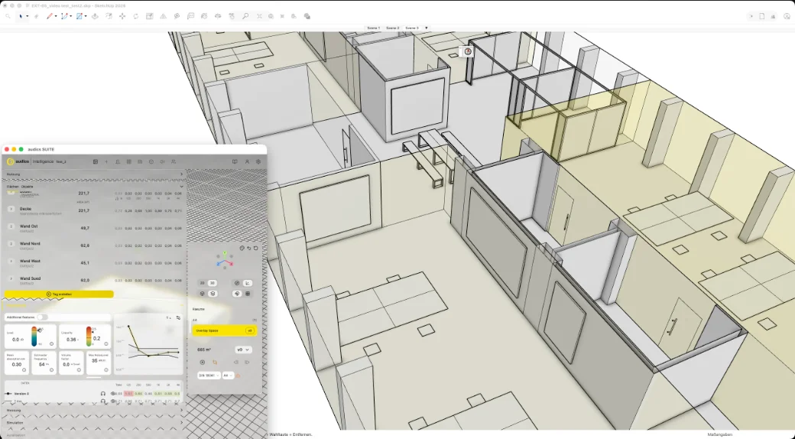The image size is (795, 439).
Task: Click the room area value 665 m²
Action: coord(204,350)
